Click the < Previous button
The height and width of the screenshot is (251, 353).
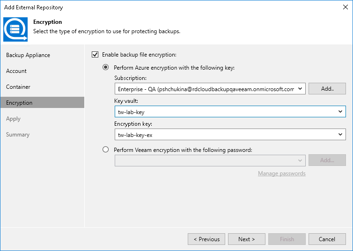tap(206, 239)
